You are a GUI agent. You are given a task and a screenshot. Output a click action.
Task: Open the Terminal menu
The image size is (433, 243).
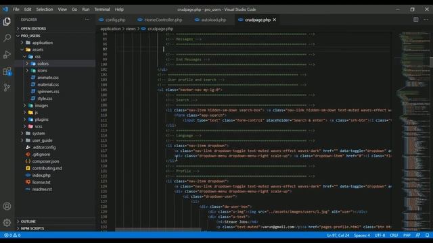tap(102, 9)
